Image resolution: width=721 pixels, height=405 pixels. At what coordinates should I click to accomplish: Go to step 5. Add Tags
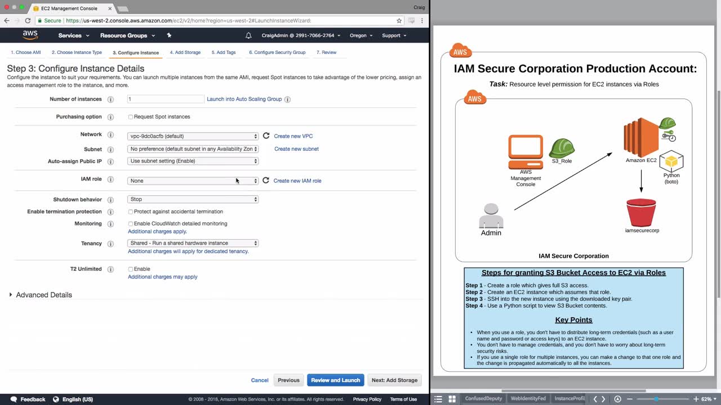pyautogui.click(x=224, y=52)
